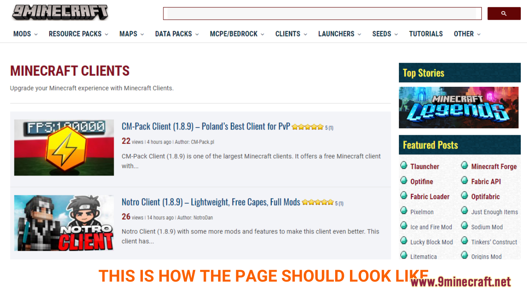Viewport: 527px width, 296px height.
Task: Open the CM-Pack Client (1.8.9) article title
Action: coord(206,126)
